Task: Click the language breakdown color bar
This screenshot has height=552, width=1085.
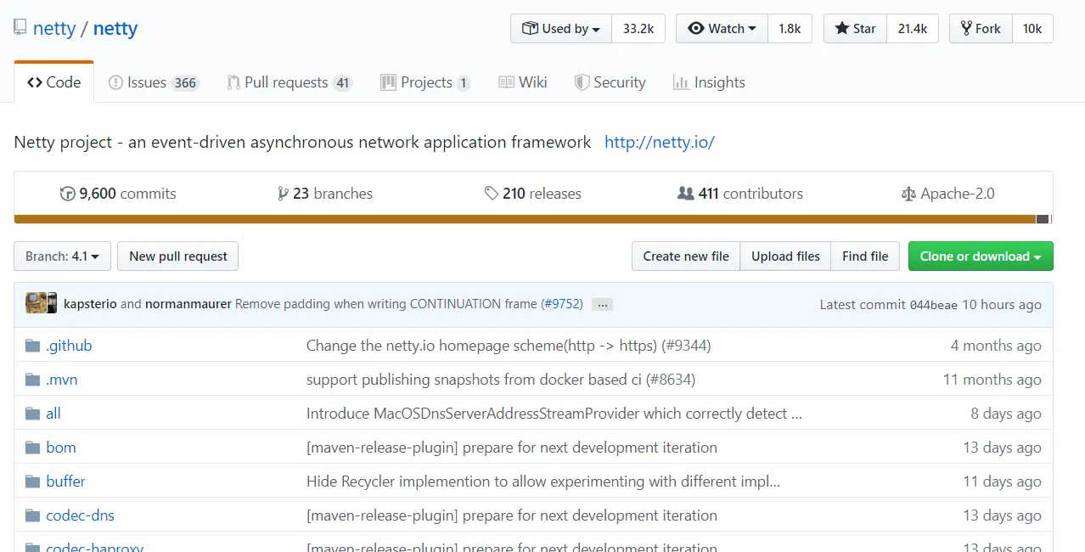Action: (526, 219)
